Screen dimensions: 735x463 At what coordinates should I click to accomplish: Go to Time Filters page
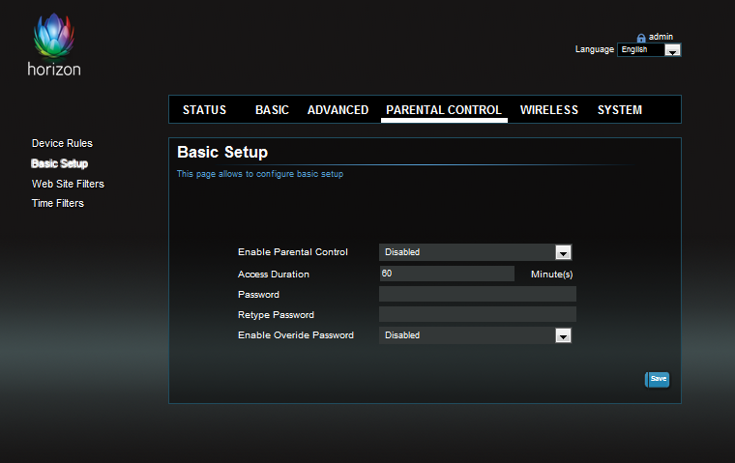click(58, 203)
